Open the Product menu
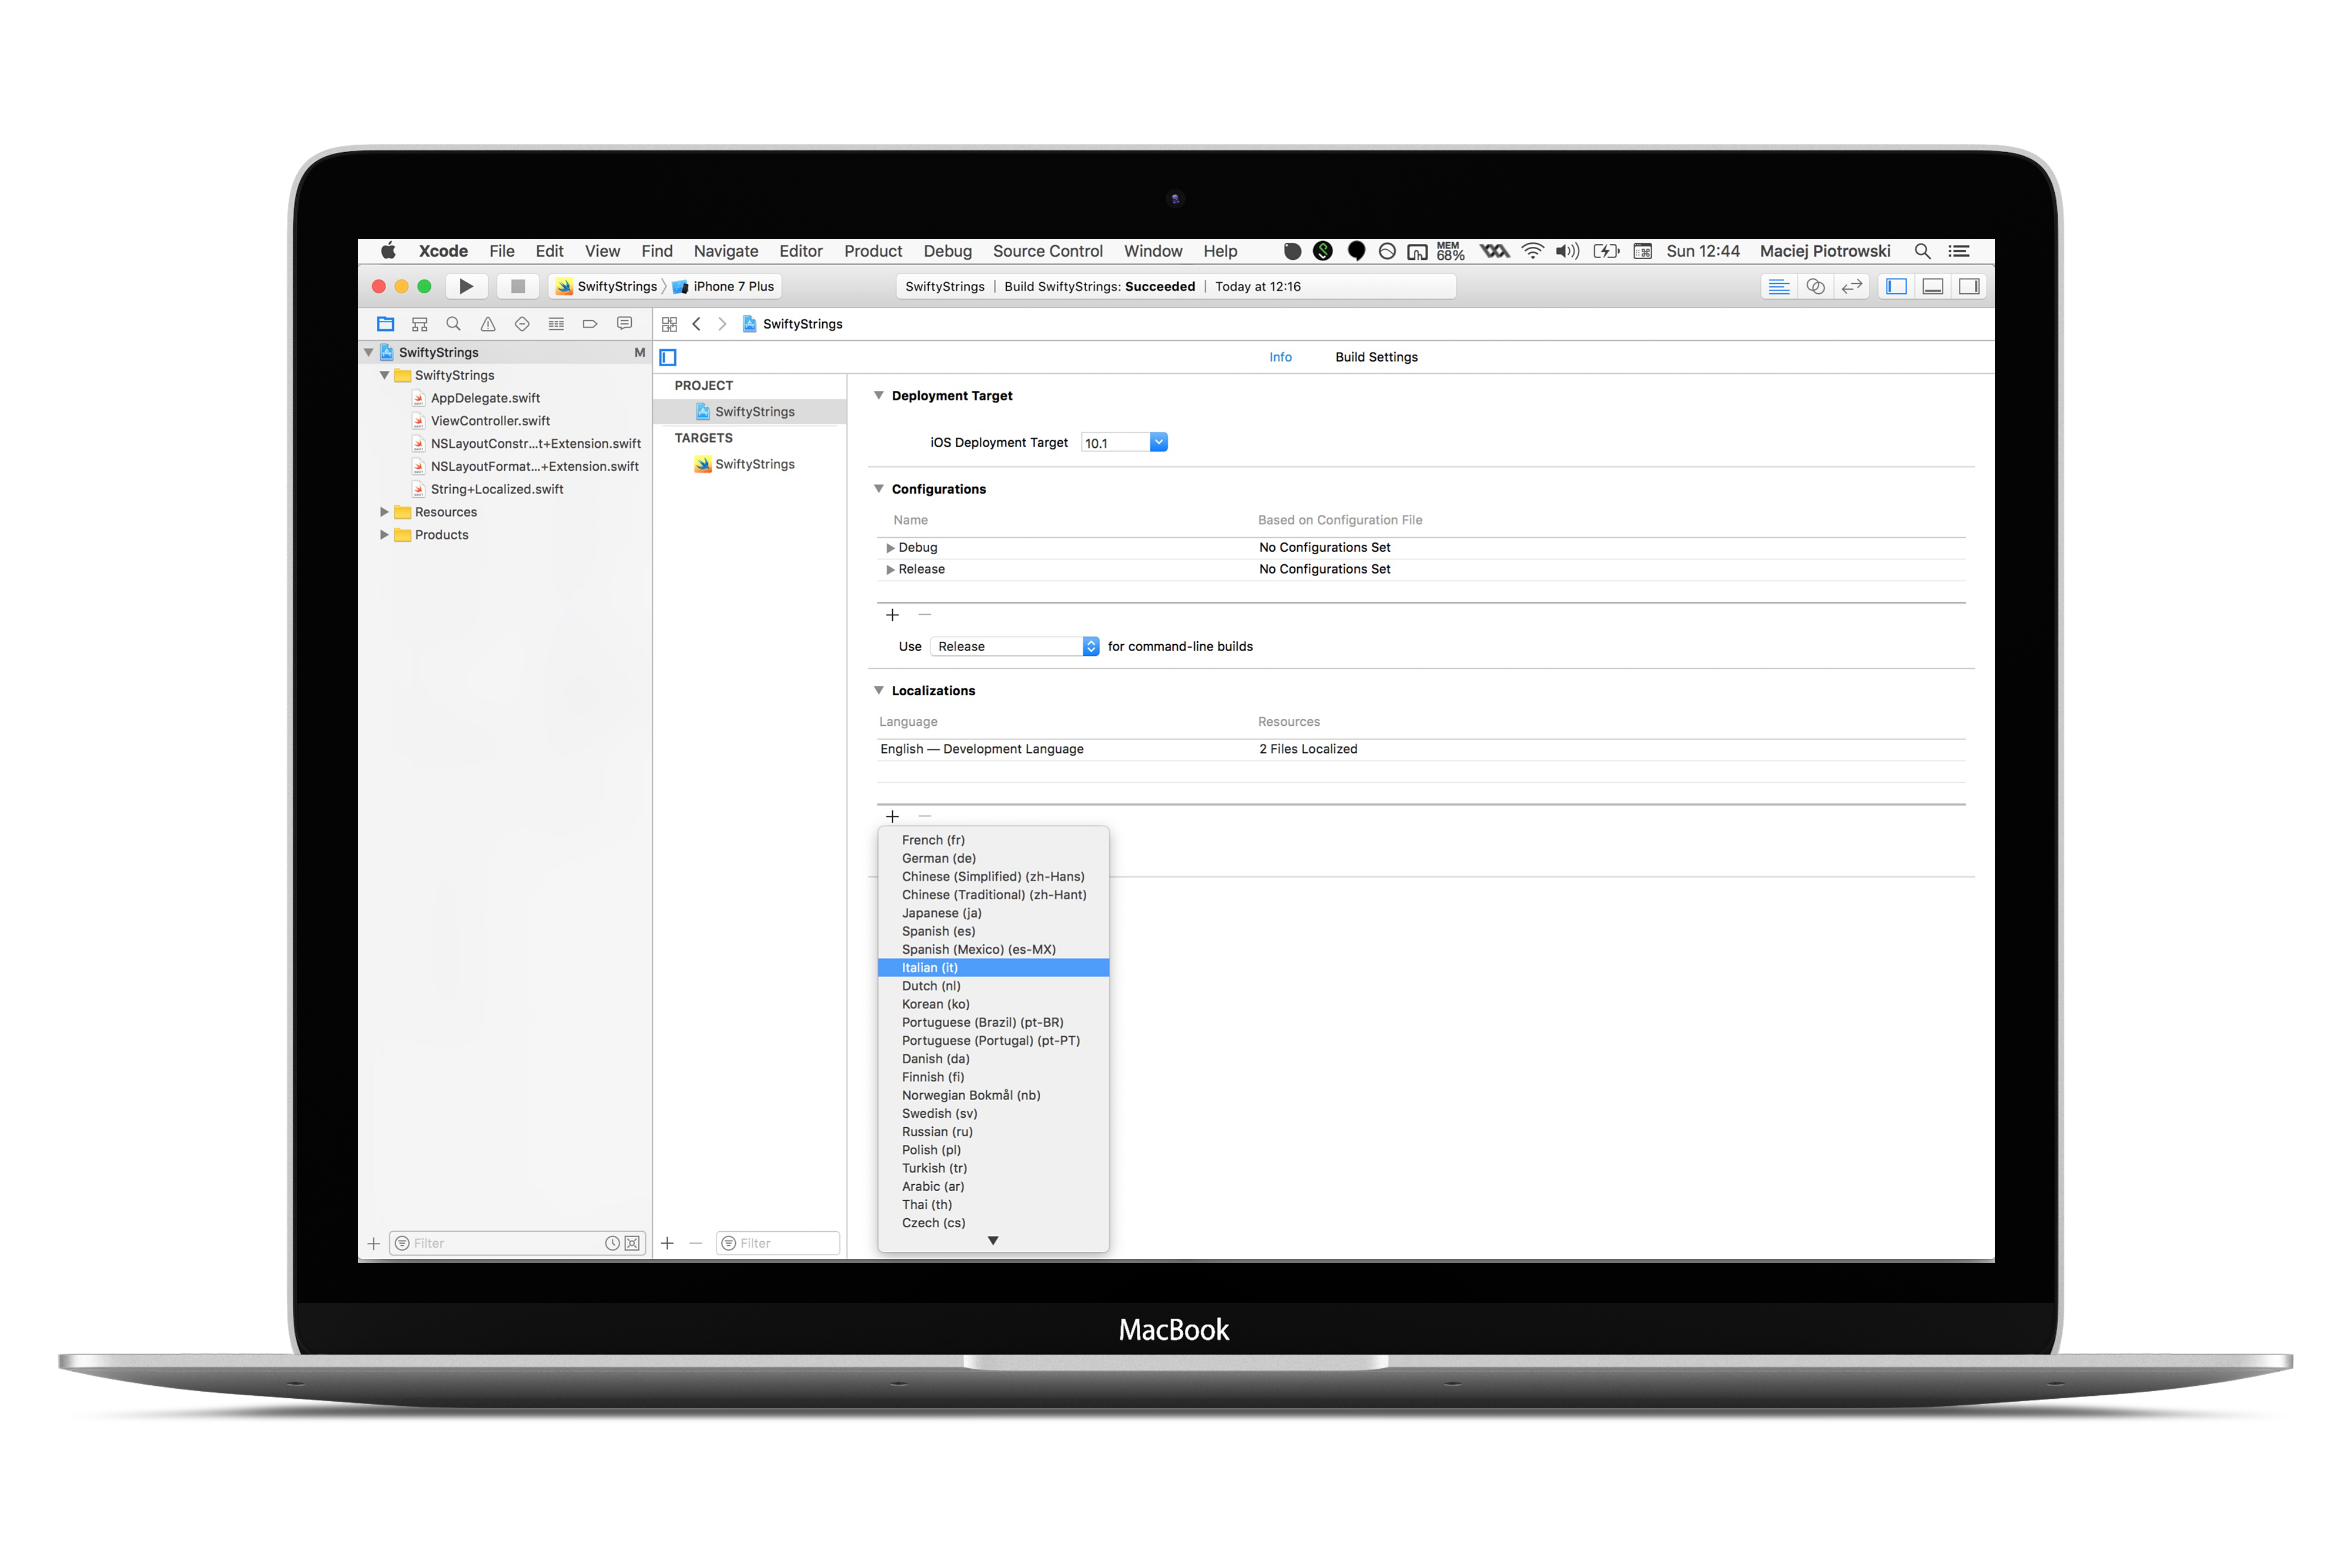Viewport: 2351px width, 1568px height. (872, 251)
